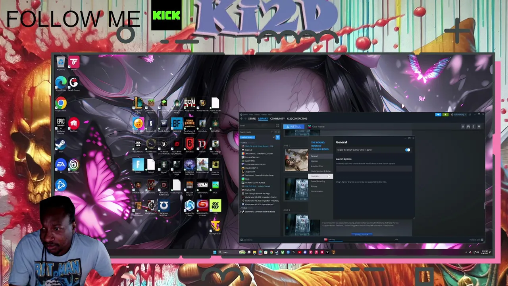Image resolution: width=508 pixels, height=286 pixels.
Task: Switch to the Library tab in Steam
Action: pos(263,118)
